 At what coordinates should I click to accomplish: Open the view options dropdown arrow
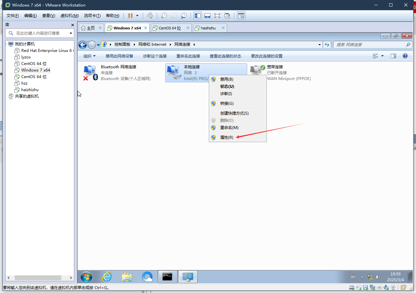coord(383,56)
